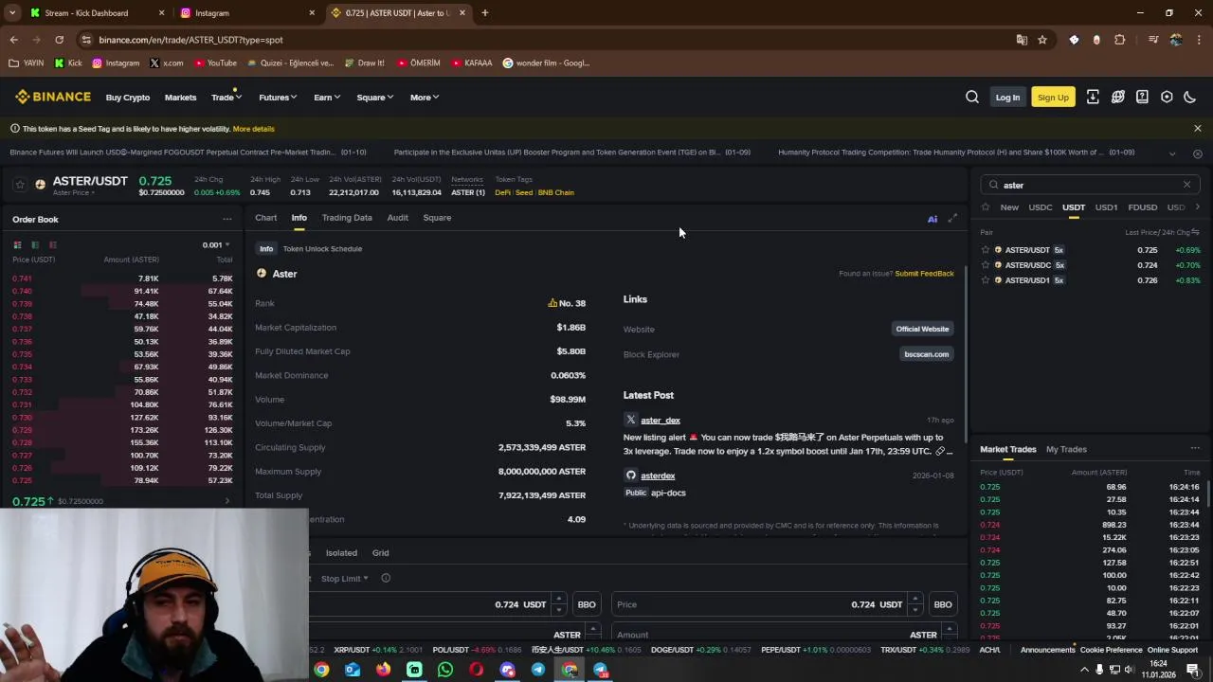This screenshot has width=1213, height=682.
Task: Favorite ASTER/USDT with the header star
Action: pos(19,184)
